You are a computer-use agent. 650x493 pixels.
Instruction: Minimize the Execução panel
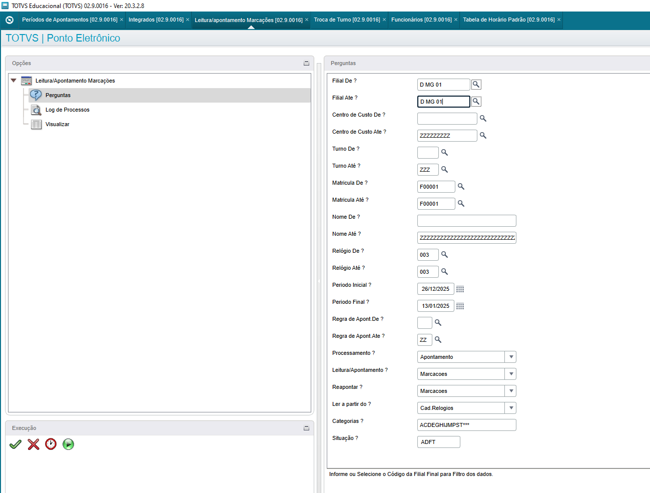pos(306,428)
